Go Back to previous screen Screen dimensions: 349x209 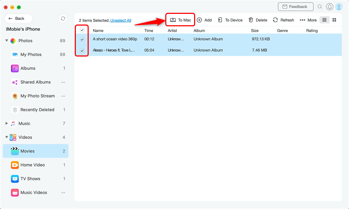pos(19,18)
